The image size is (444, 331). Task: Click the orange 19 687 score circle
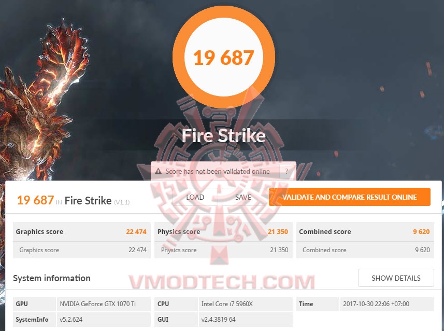224,57
